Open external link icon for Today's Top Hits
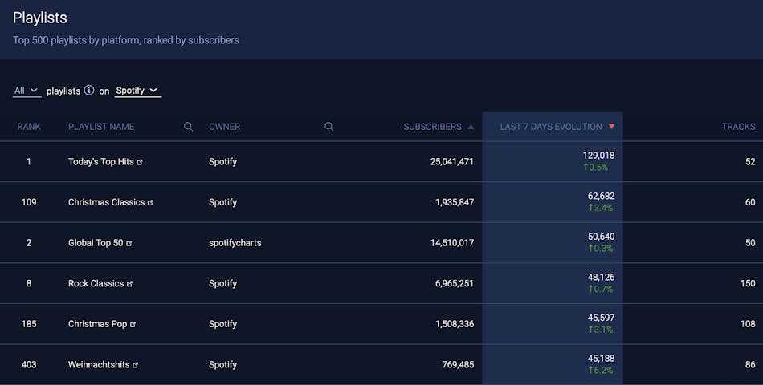This screenshot has height=385, width=763. 140,162
